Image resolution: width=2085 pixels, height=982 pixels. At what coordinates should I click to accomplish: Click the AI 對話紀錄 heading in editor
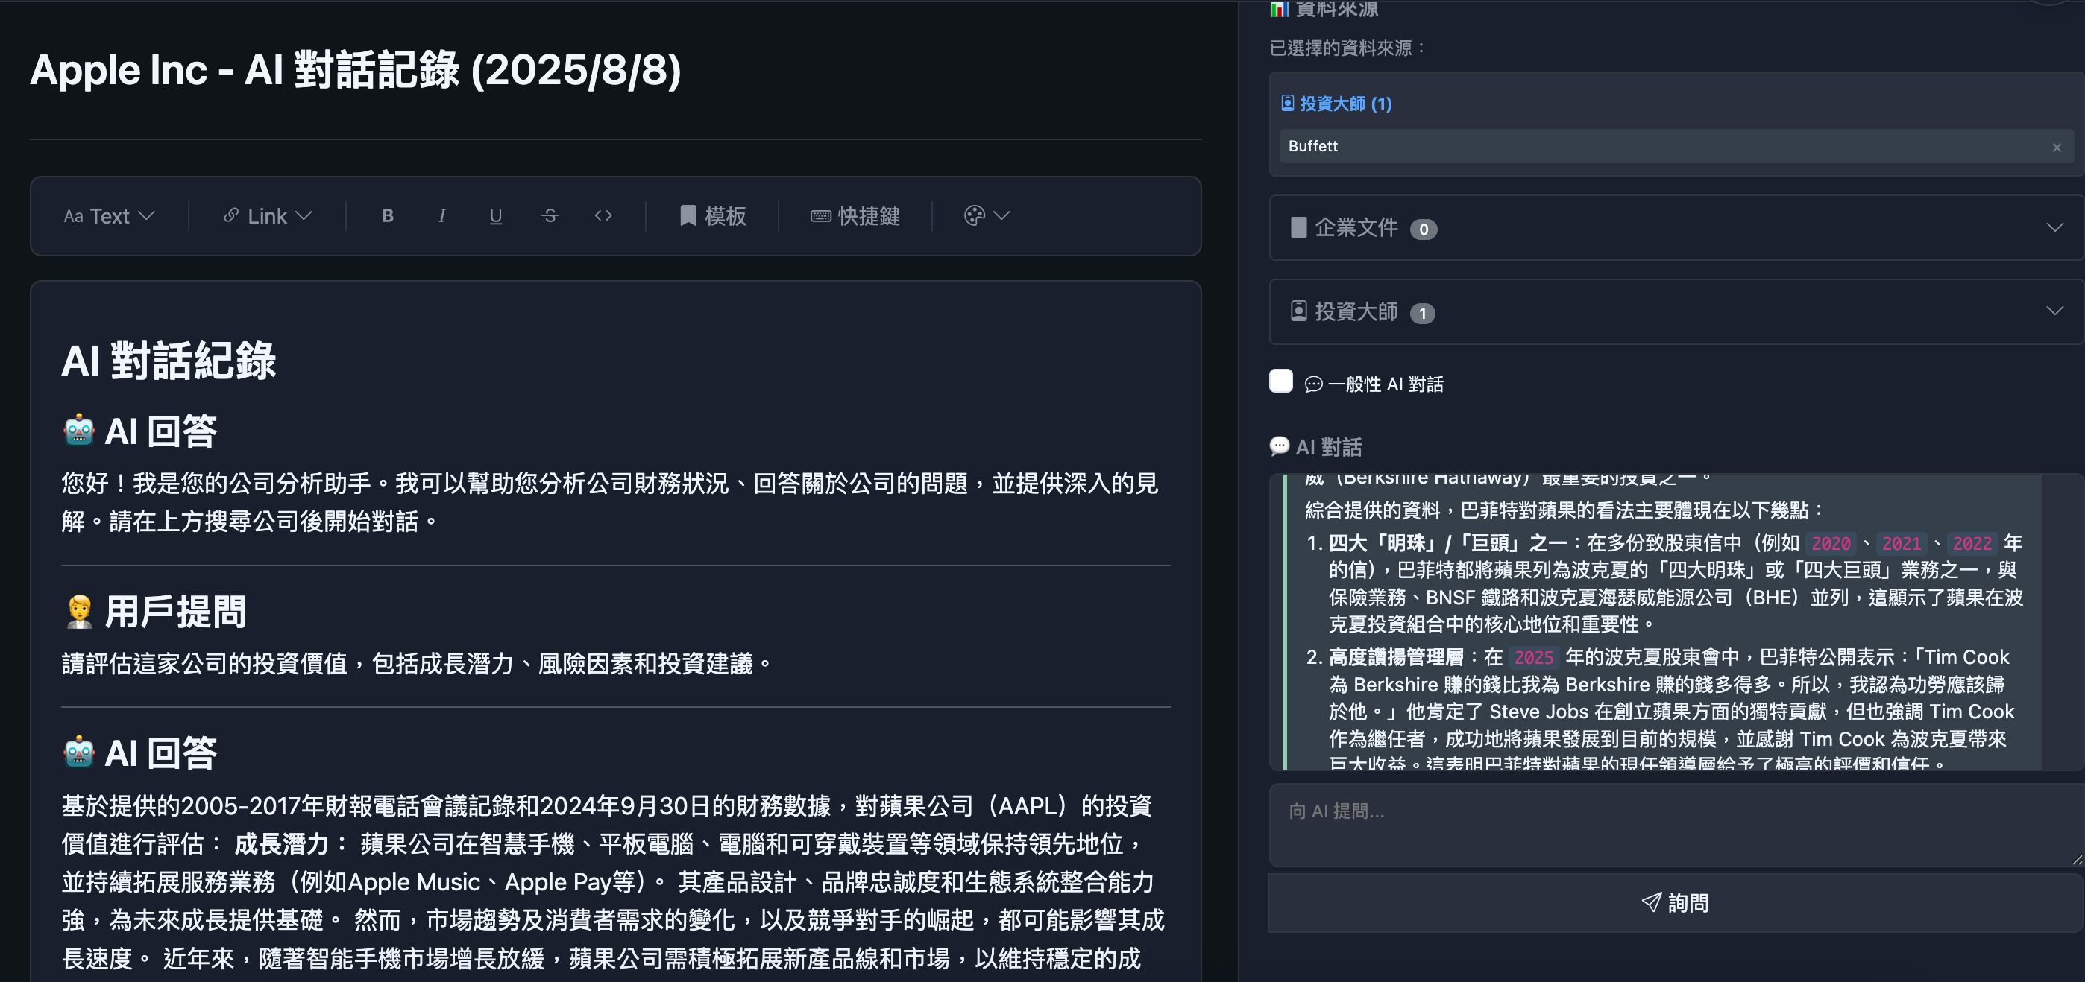tap(169, 361)
